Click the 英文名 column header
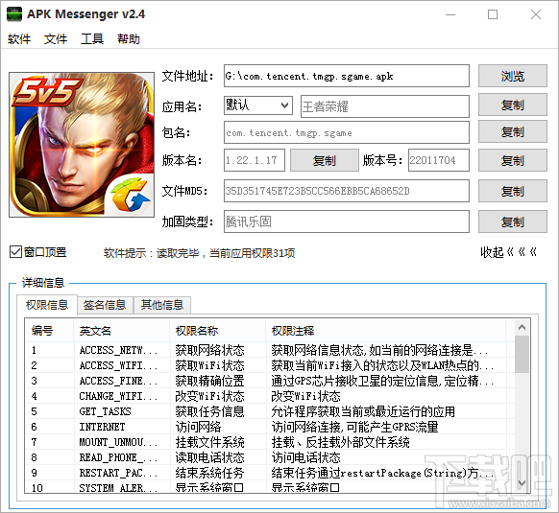The height and width of the screenshot is (513, 559). pos(122,331)
